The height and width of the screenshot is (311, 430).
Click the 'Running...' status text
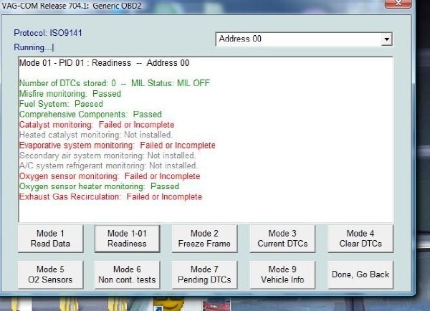click(34, 47)
